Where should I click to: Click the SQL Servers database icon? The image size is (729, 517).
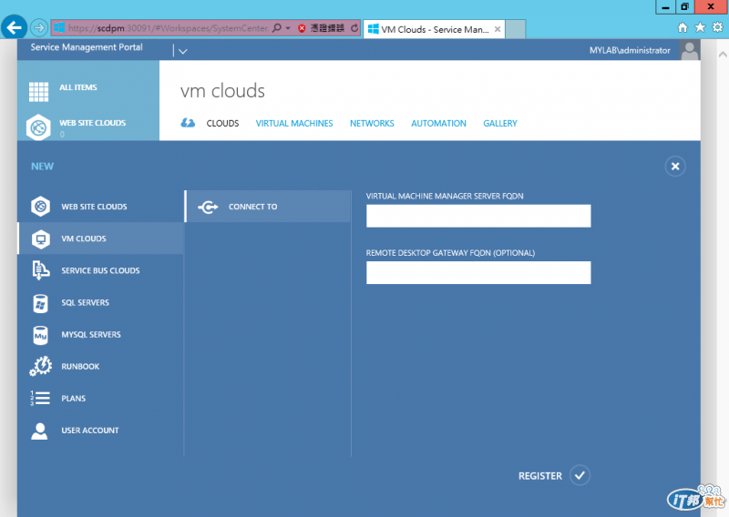tap(40, 303)
